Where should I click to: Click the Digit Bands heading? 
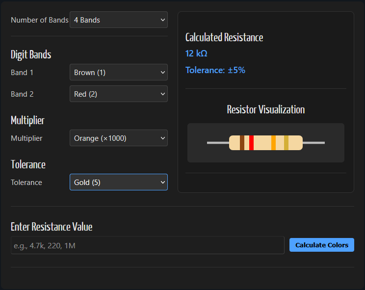pos(31,54)
